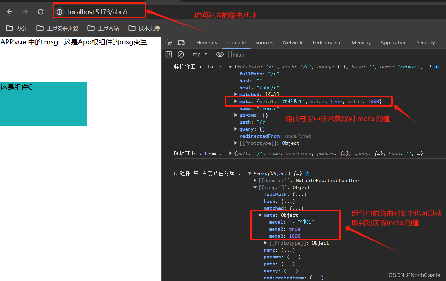
Task: Open the top JavaScript context dropdown
Action: (x=200, y=54)
